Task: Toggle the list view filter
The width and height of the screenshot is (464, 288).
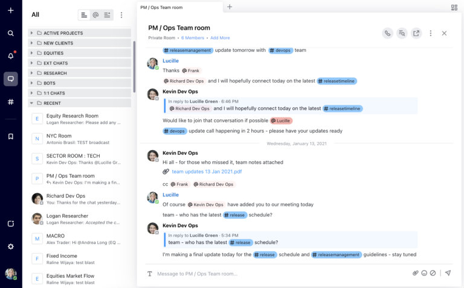Action: click(84, 15)
